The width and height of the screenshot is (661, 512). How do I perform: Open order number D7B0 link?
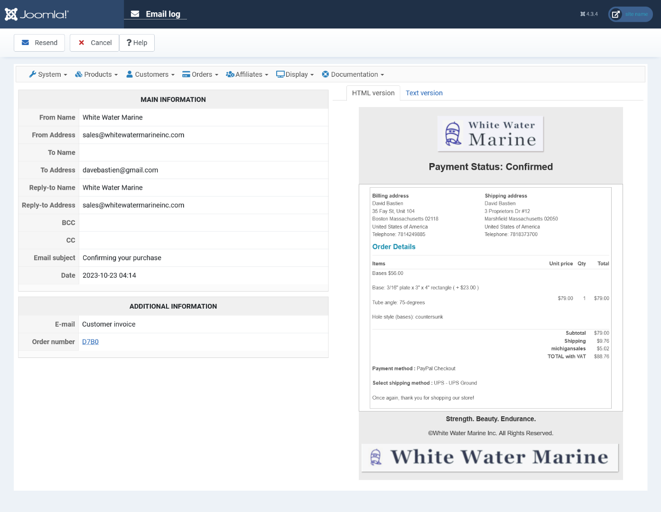click(x=90, y=342)
